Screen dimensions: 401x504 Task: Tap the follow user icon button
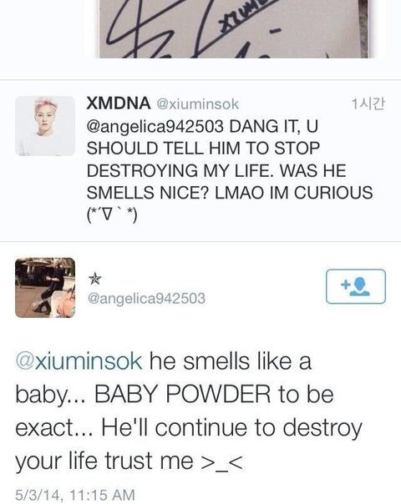[356, 286]
